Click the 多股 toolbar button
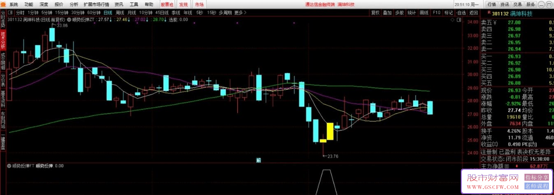Viewport: 554px width, 195px height. [x=400, y=12]
